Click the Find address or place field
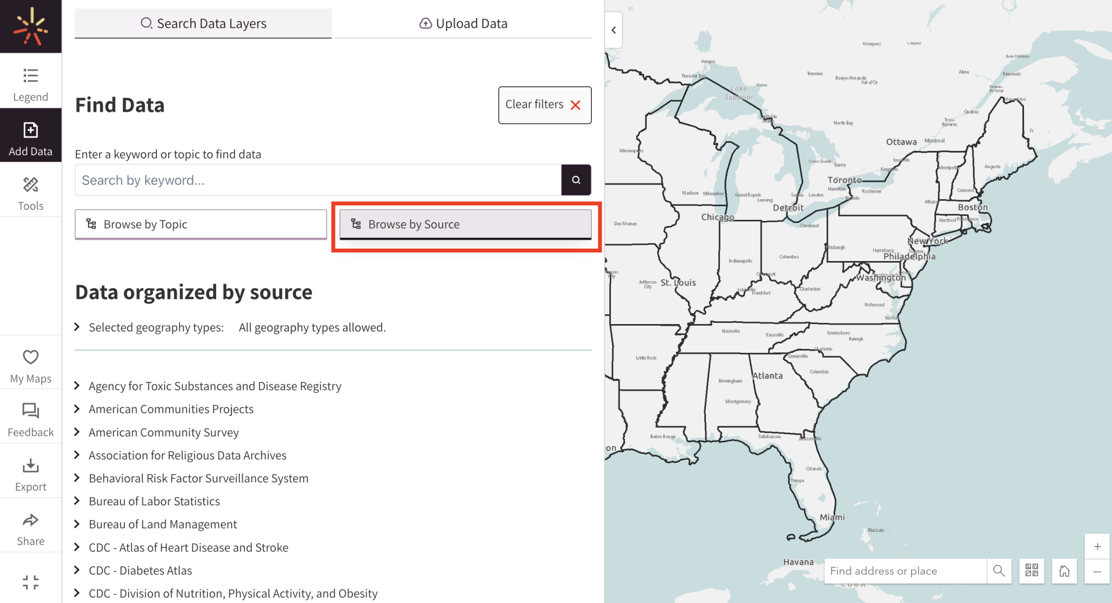Screen dimensions: 1112x603 point(906,570)
